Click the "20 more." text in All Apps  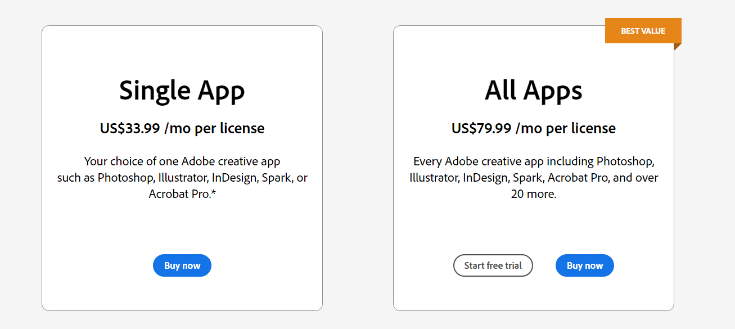534,194
